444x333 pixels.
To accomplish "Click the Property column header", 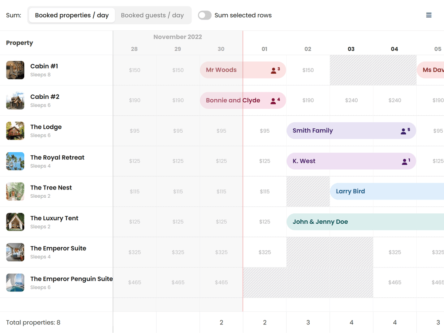I will [20, 43].
